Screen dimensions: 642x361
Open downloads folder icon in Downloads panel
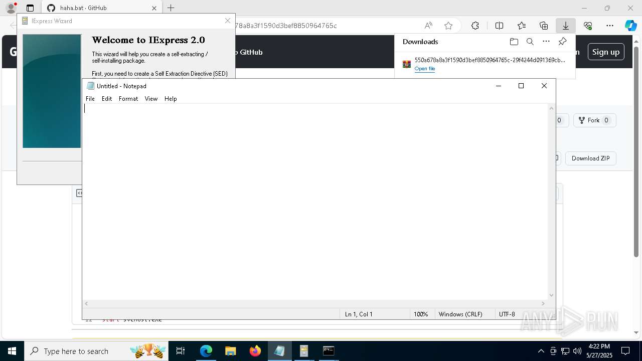point(514,42)
